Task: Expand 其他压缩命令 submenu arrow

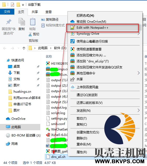Action: pyautogui.click(x=139, y=73)
